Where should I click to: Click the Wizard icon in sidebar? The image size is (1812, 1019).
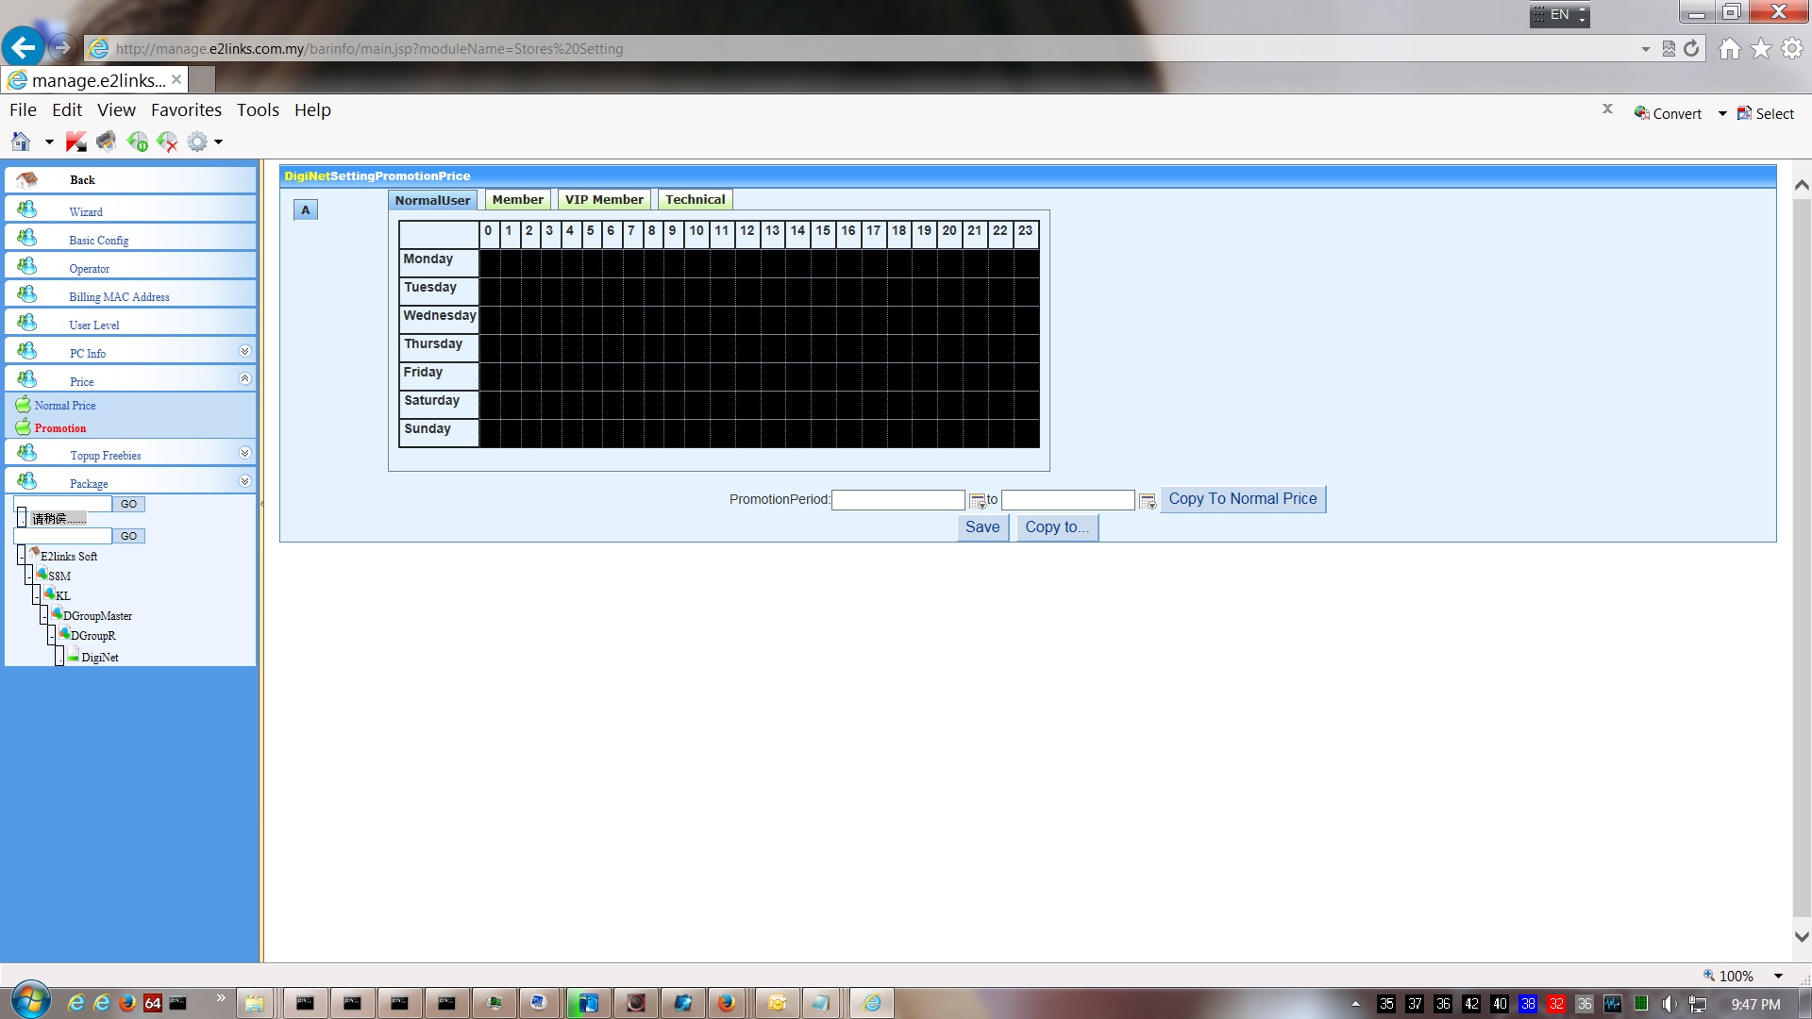[26, 209]
